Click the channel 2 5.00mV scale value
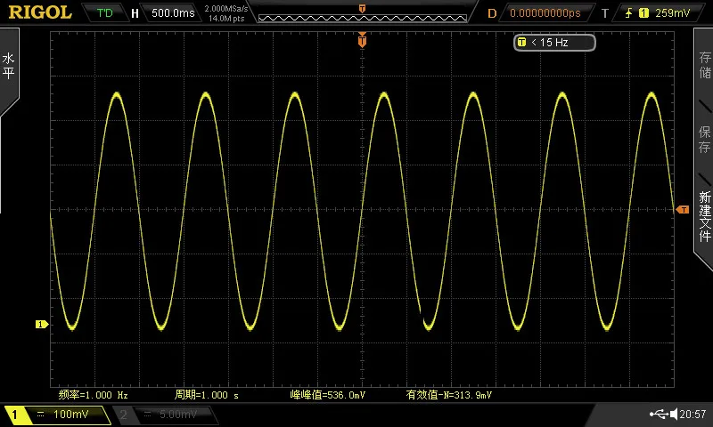Image resolution: width=713 pixels, height=427 pixels. 177,415
